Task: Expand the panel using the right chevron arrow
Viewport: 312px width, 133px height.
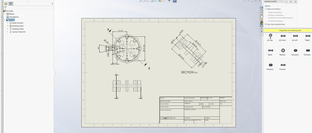Action: click(52, 3)
